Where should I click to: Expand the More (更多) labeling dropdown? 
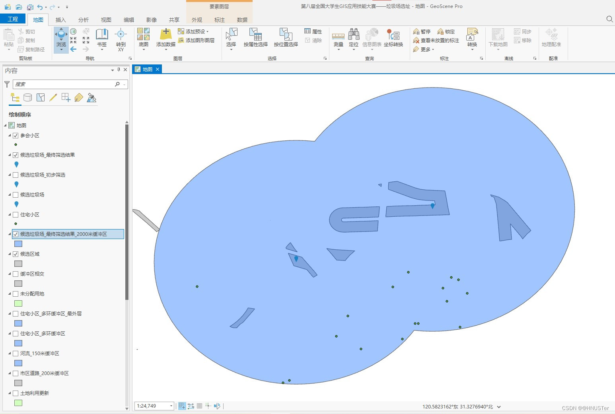[x=424, y=49]
